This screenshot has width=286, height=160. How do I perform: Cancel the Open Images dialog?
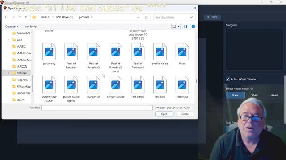coord(185,114)
